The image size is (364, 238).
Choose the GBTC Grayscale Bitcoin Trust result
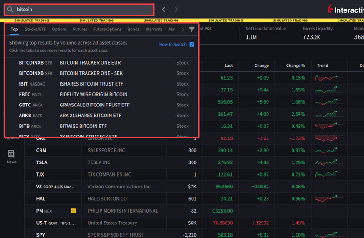(x=102, y=105)
